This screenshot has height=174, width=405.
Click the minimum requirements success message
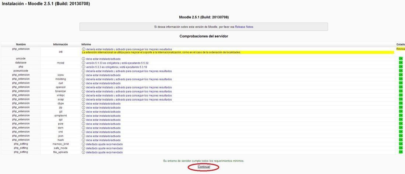[x=204, y=161]
